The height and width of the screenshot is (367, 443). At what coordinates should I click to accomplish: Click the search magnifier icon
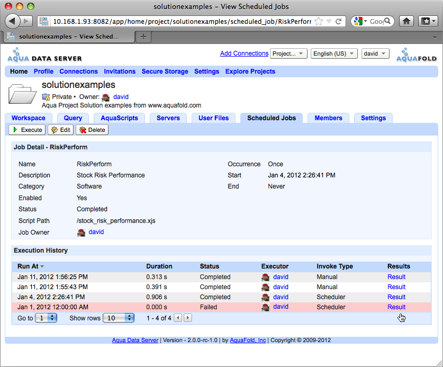coord(387,21)
